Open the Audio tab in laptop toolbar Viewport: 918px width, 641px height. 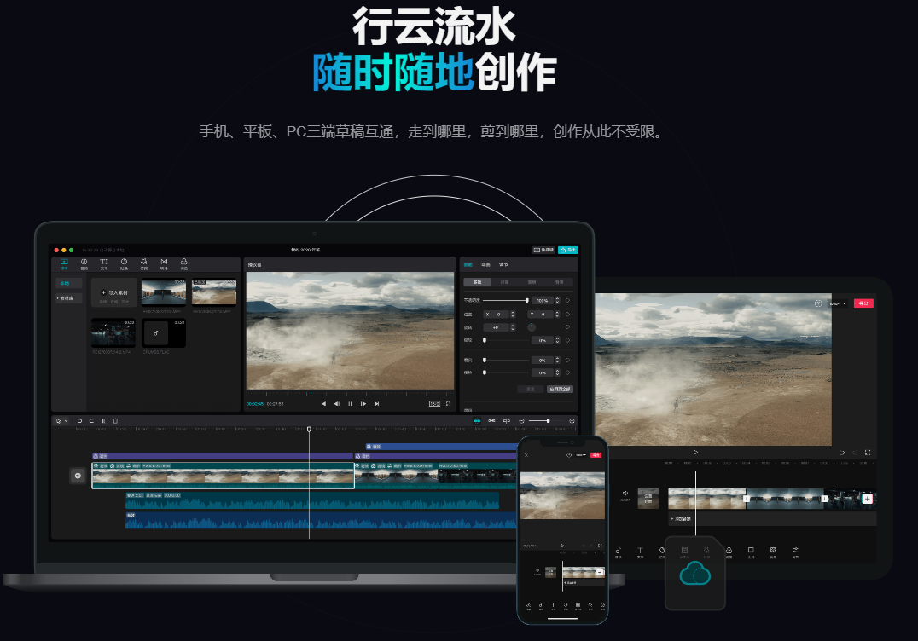(84, 263)
